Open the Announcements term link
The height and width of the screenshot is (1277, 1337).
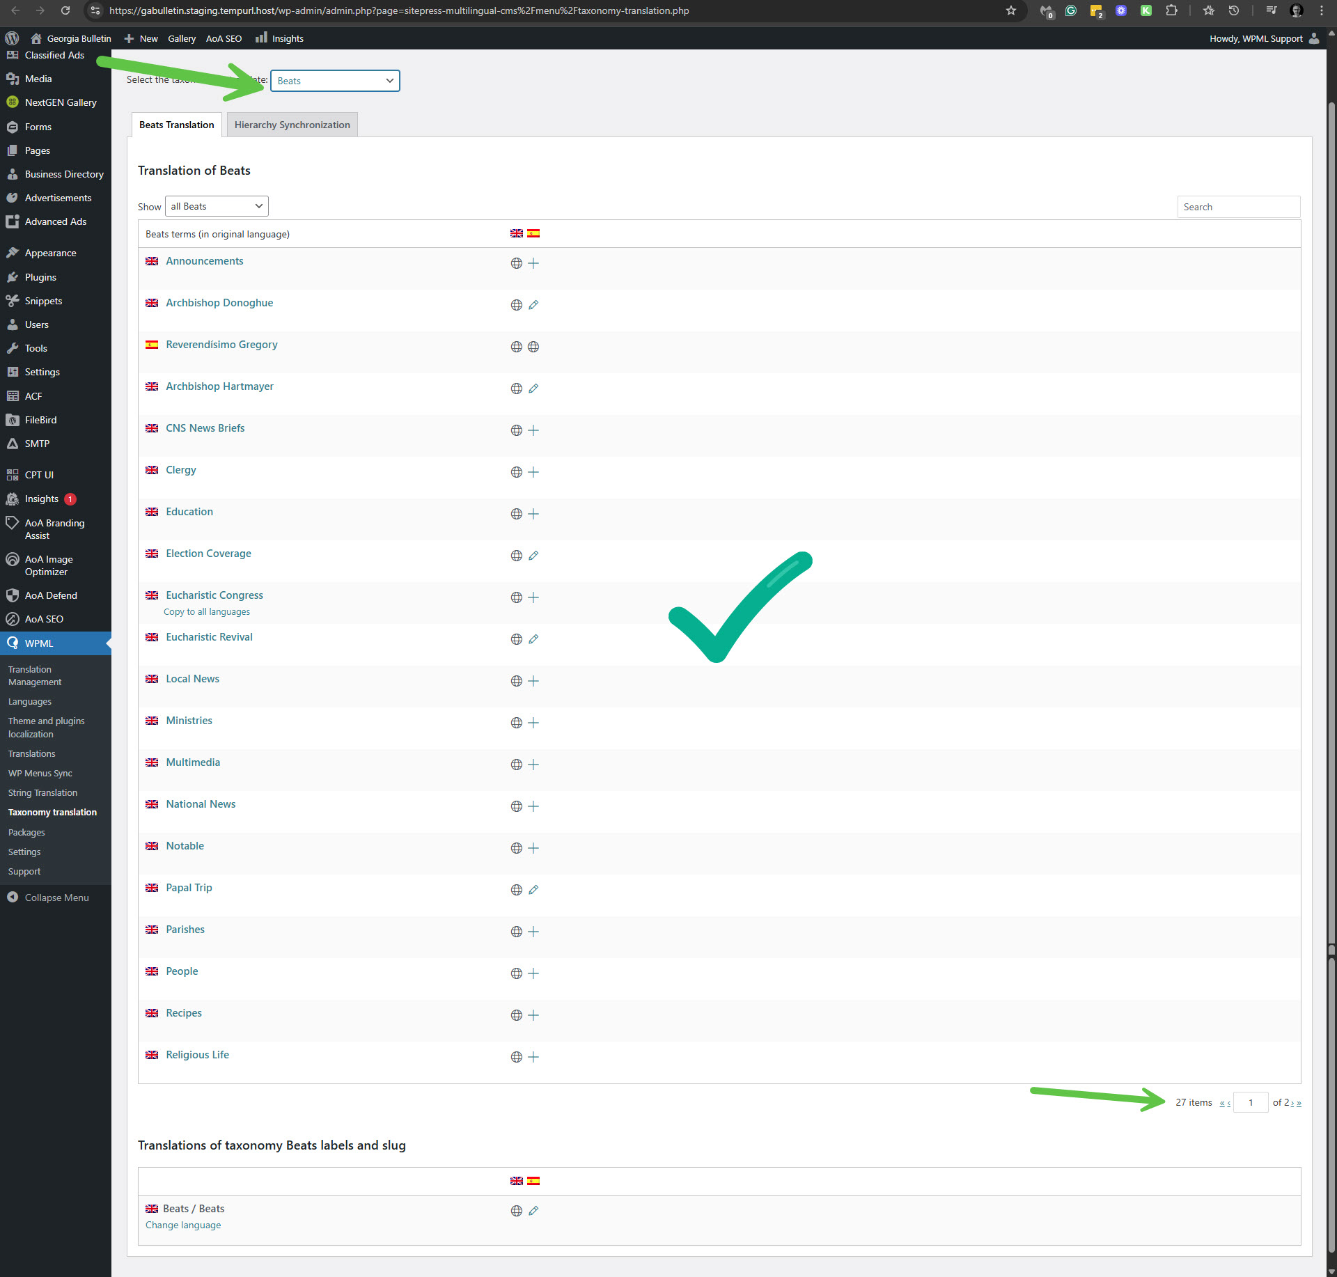click(x=205, y=261)
